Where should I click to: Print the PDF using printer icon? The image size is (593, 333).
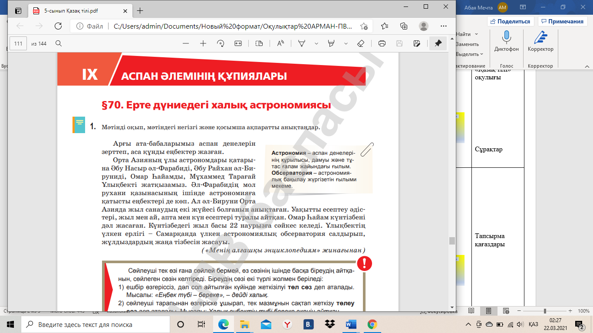pos(382,43)
